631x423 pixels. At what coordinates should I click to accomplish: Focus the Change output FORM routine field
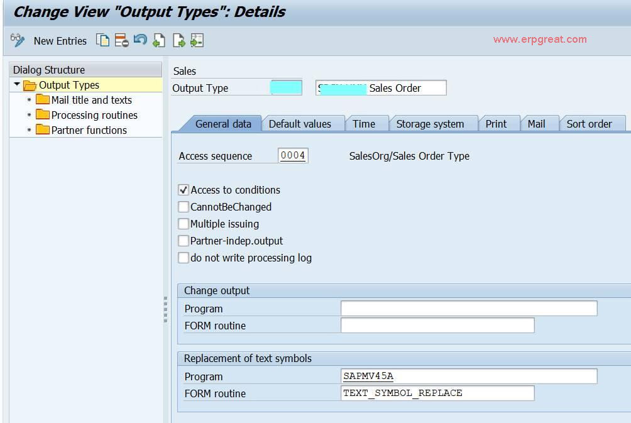point(437,325)
